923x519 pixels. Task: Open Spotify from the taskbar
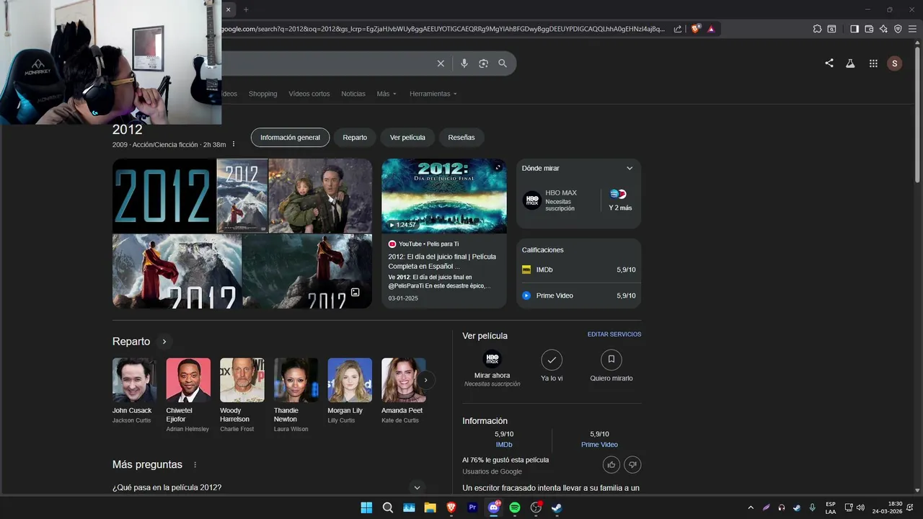515,507
